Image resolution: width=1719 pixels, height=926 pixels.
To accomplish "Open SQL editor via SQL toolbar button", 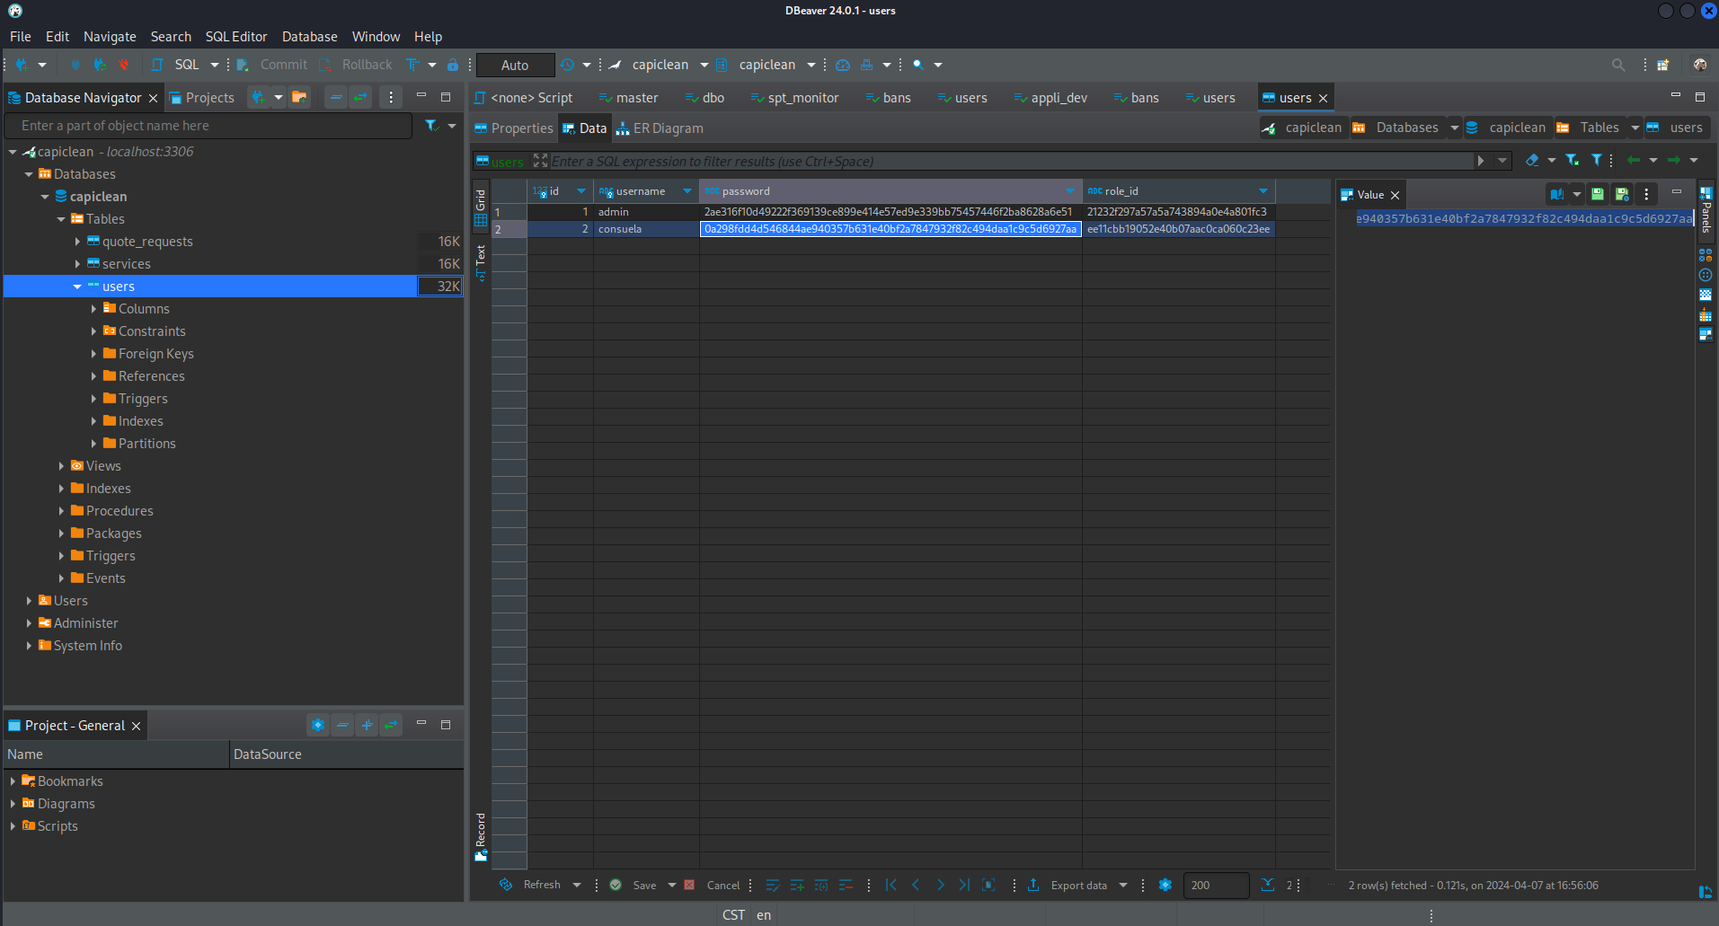I will (178, 65).
